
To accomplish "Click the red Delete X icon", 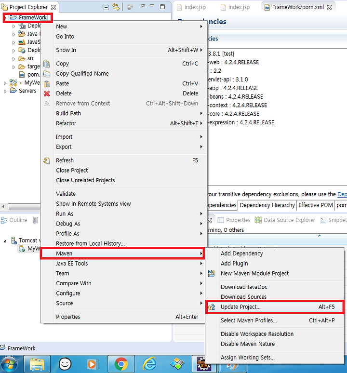I will (x=47, y=93).
